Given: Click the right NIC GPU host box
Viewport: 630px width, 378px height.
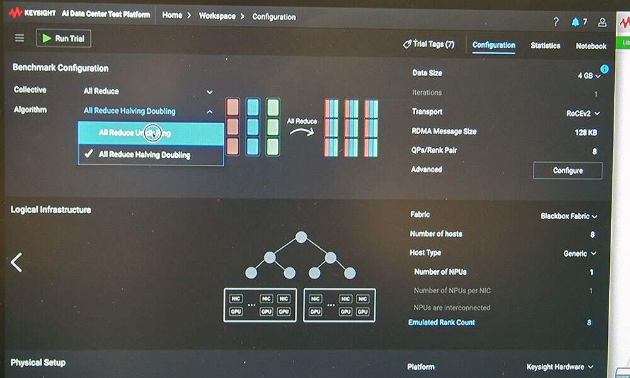Looking at the screenshot, I should point(340,305).
